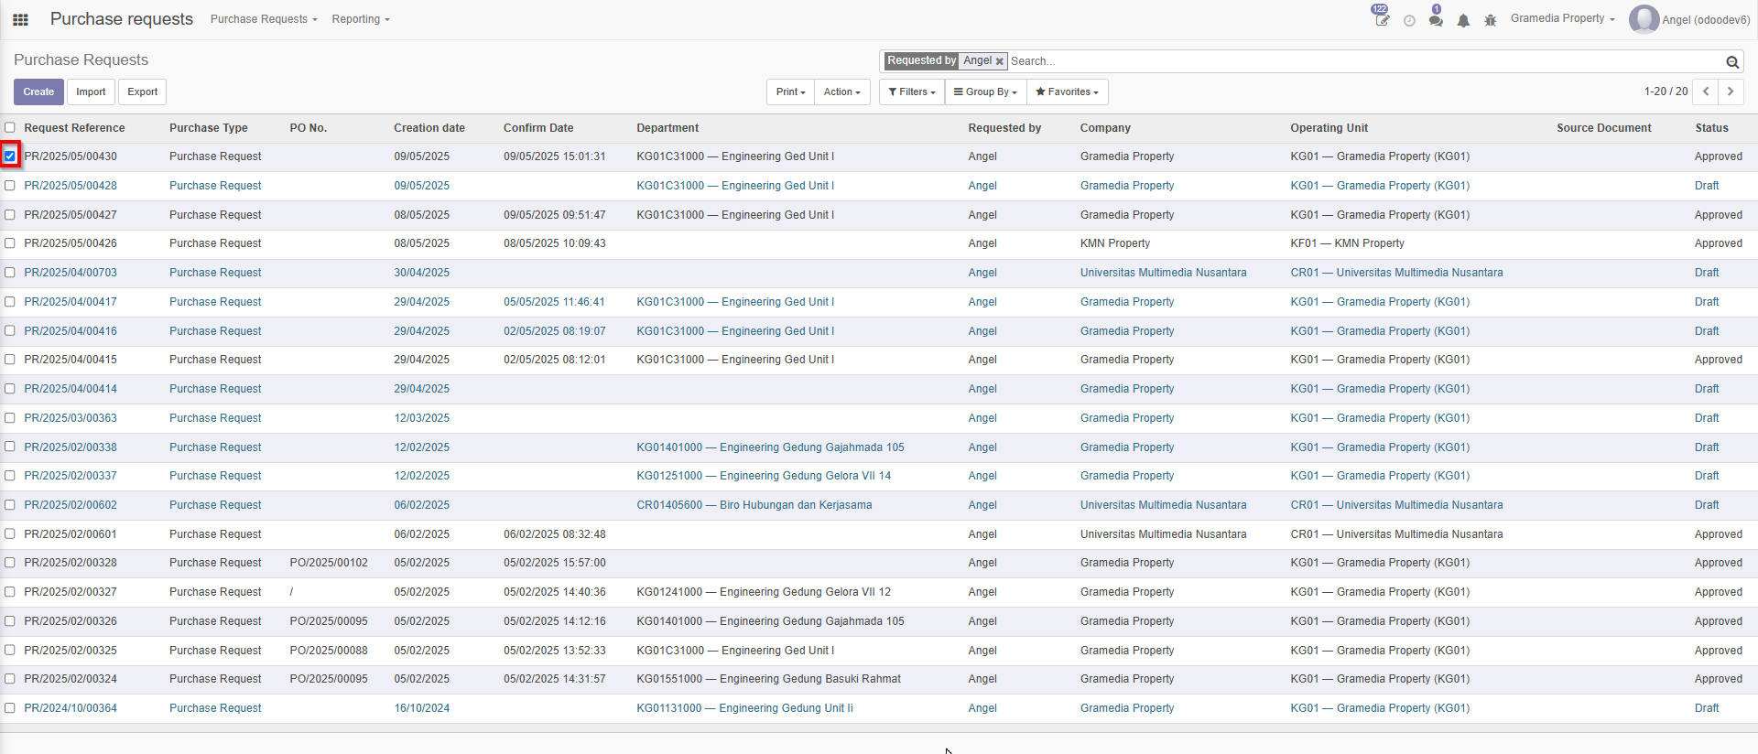Image resolution: width=1758 pixels, height=754 pixels.
Task: Open the activities clock icon
Action: (1409, 20)
